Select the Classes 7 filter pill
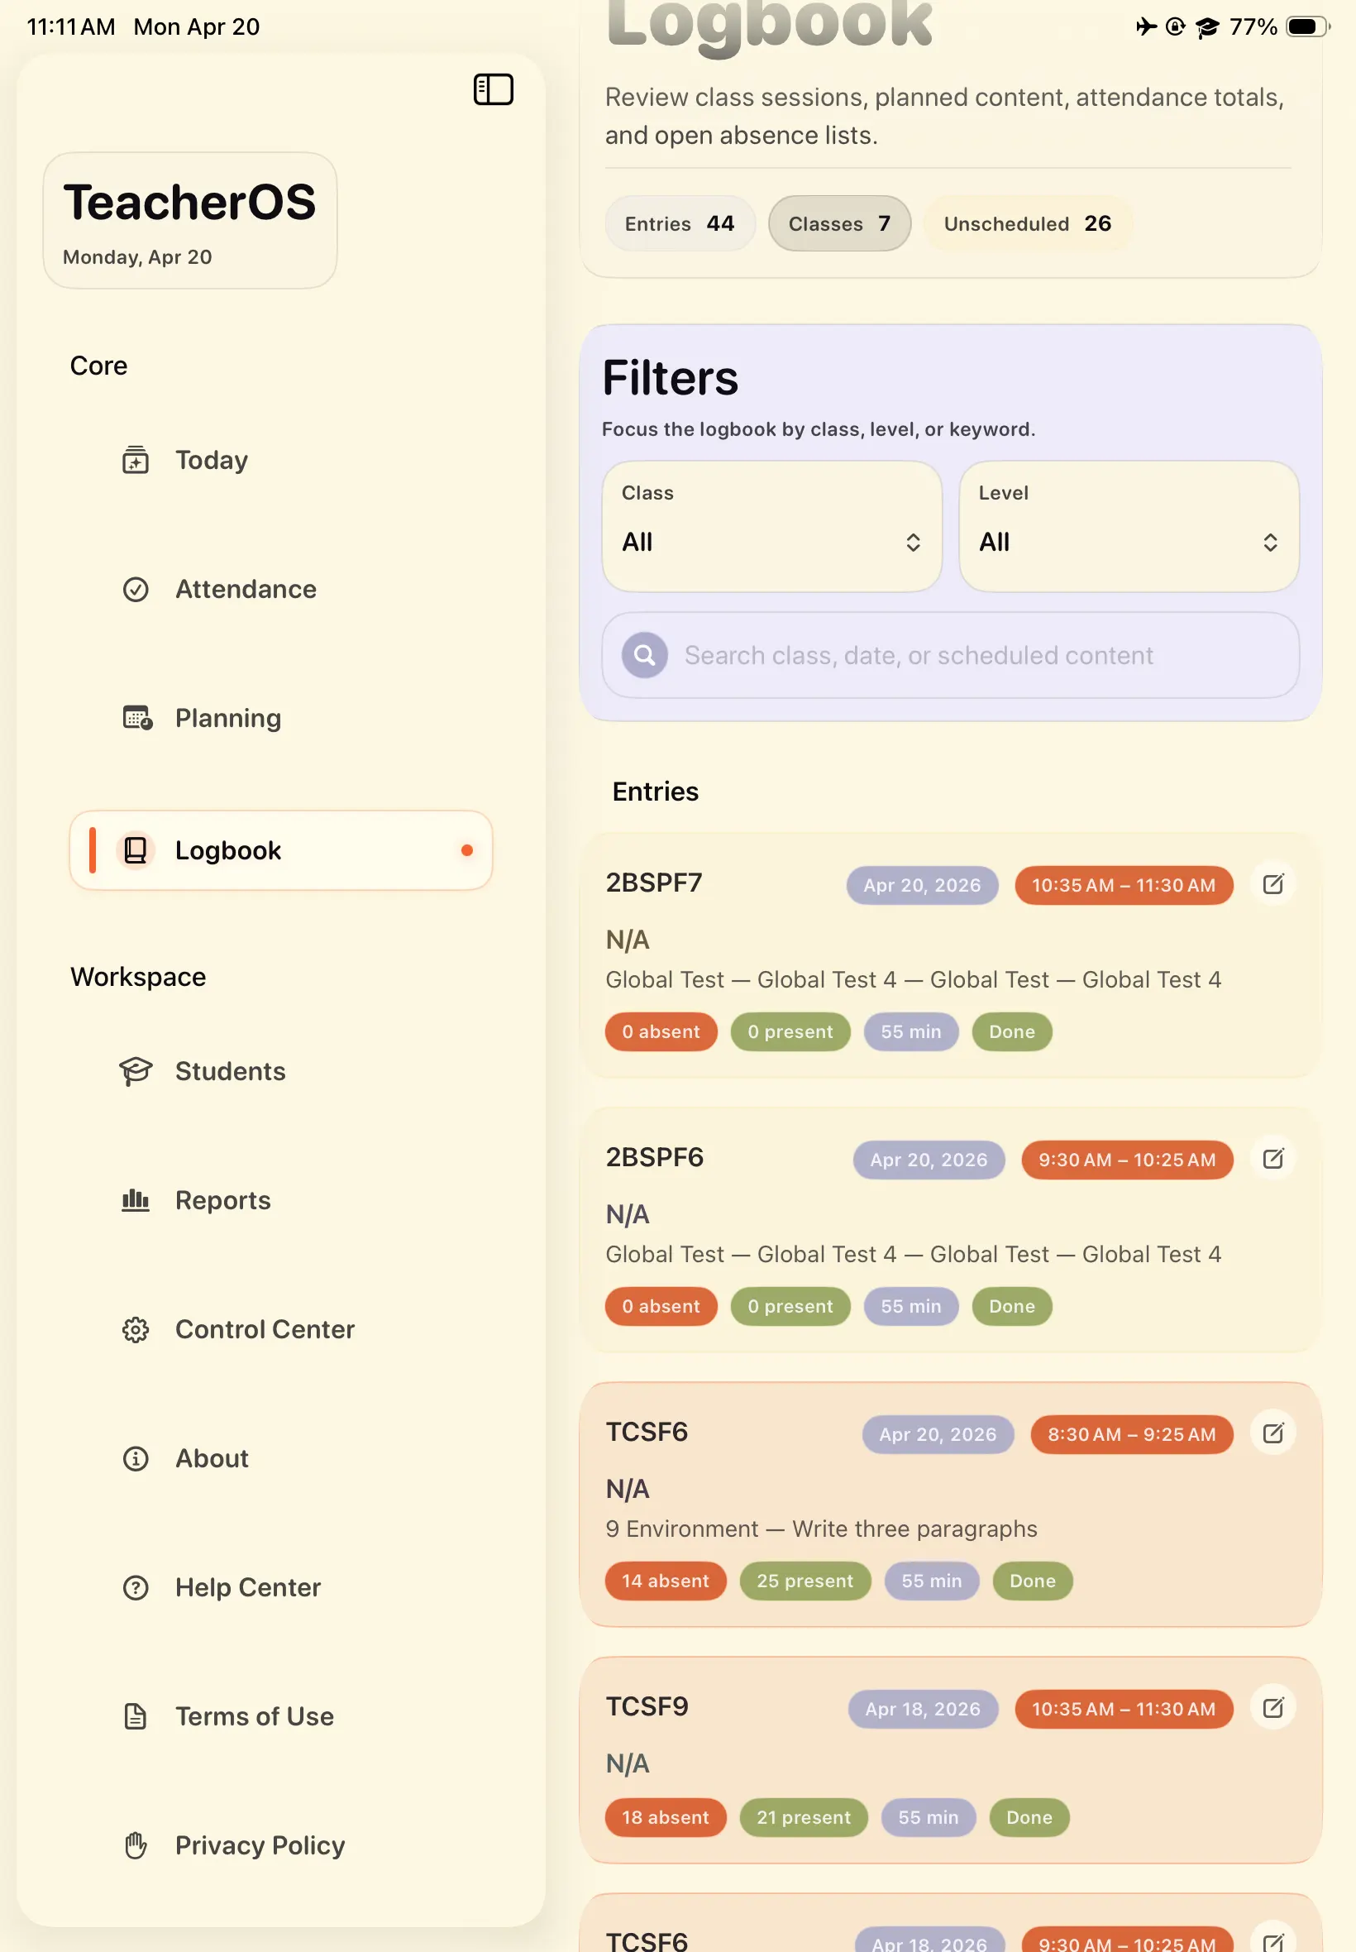This screenshot has width=1356, height=1952. (838, 223)
